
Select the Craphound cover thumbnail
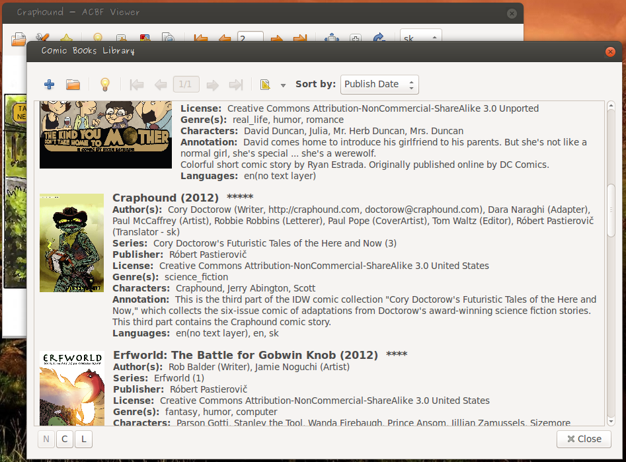[71, 243]
